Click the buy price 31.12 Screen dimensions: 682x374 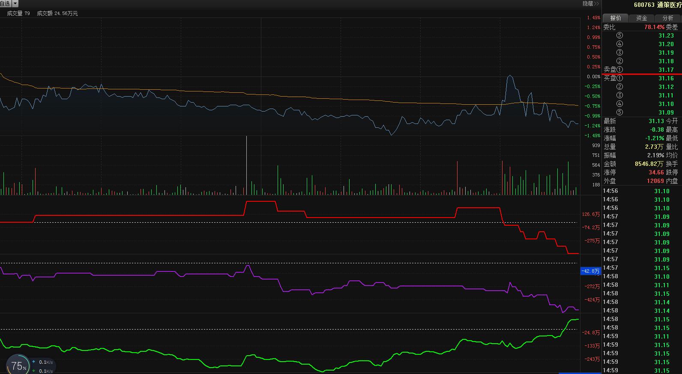[x=666, y=87]
